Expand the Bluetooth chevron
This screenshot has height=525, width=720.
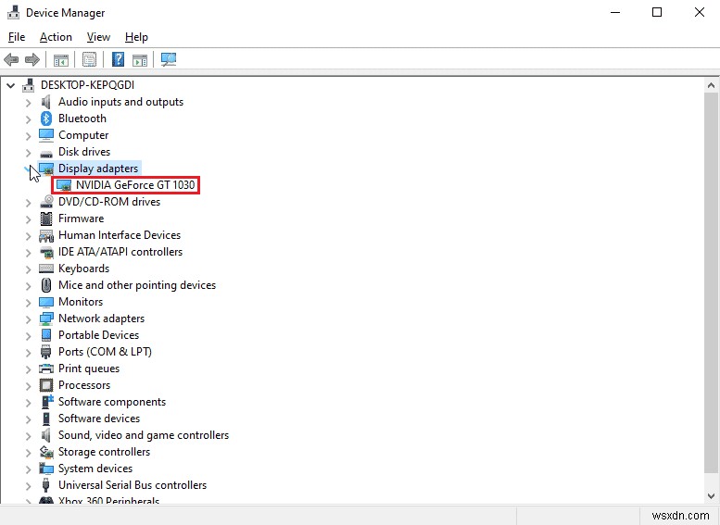pos(29,119)
